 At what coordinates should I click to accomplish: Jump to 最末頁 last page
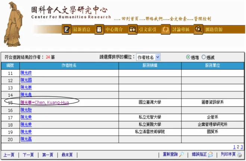tap(67, 155)
